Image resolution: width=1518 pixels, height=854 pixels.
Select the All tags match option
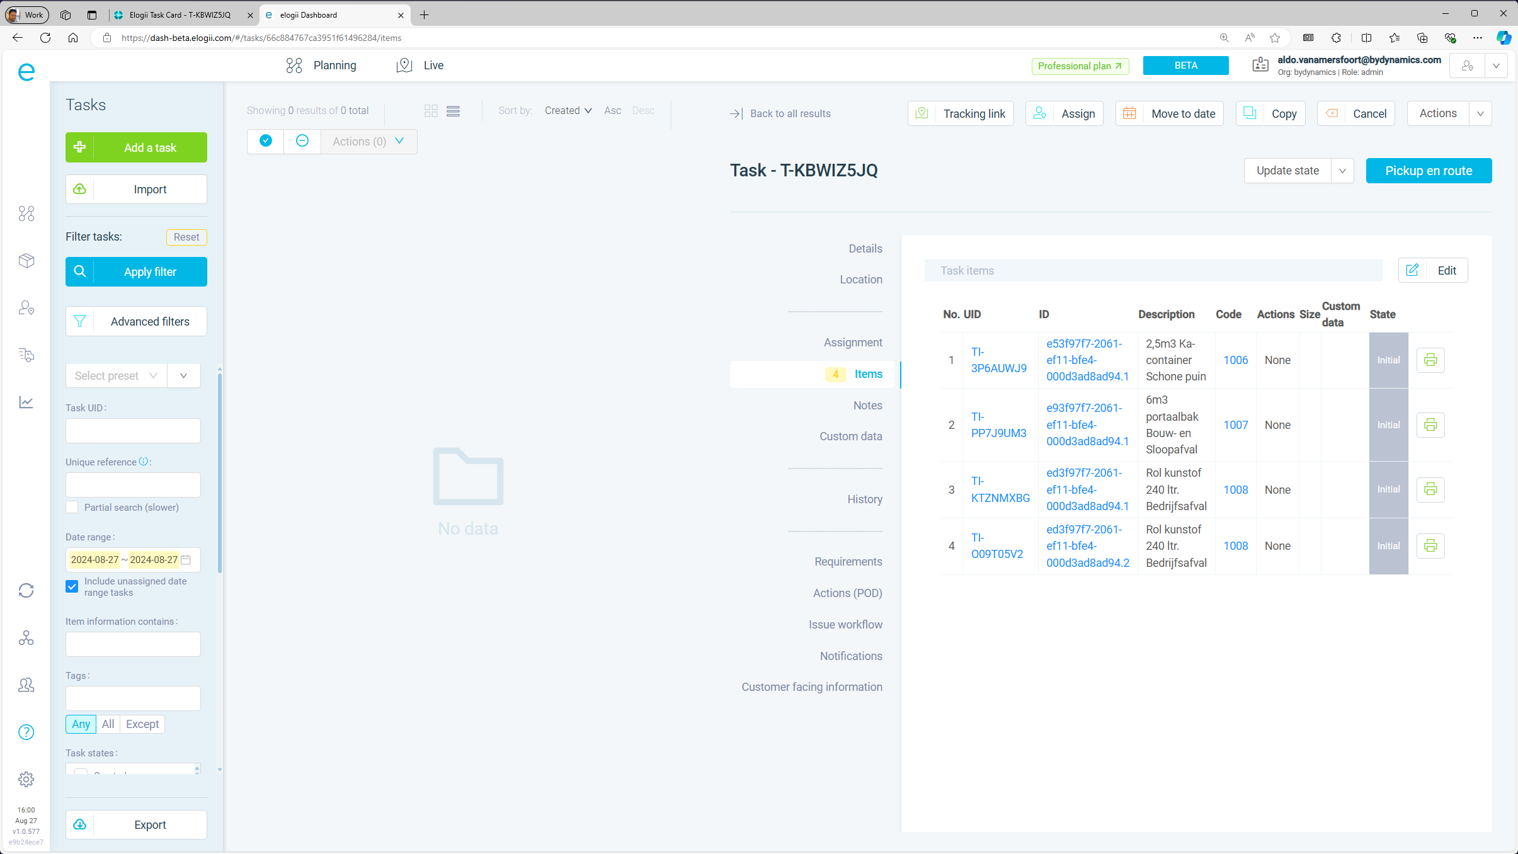click(x=108, y=724)
